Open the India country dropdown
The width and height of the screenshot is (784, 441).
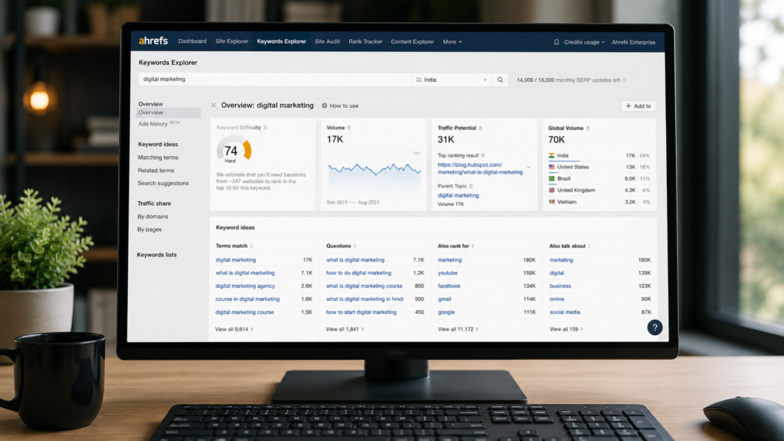(x=452, y=80)
